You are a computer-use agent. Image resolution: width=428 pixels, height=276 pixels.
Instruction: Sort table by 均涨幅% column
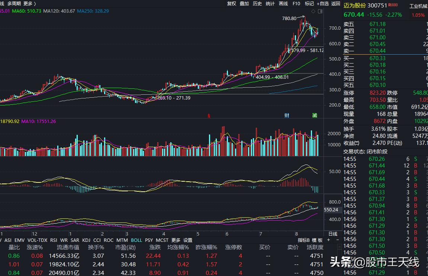point(178,247)
